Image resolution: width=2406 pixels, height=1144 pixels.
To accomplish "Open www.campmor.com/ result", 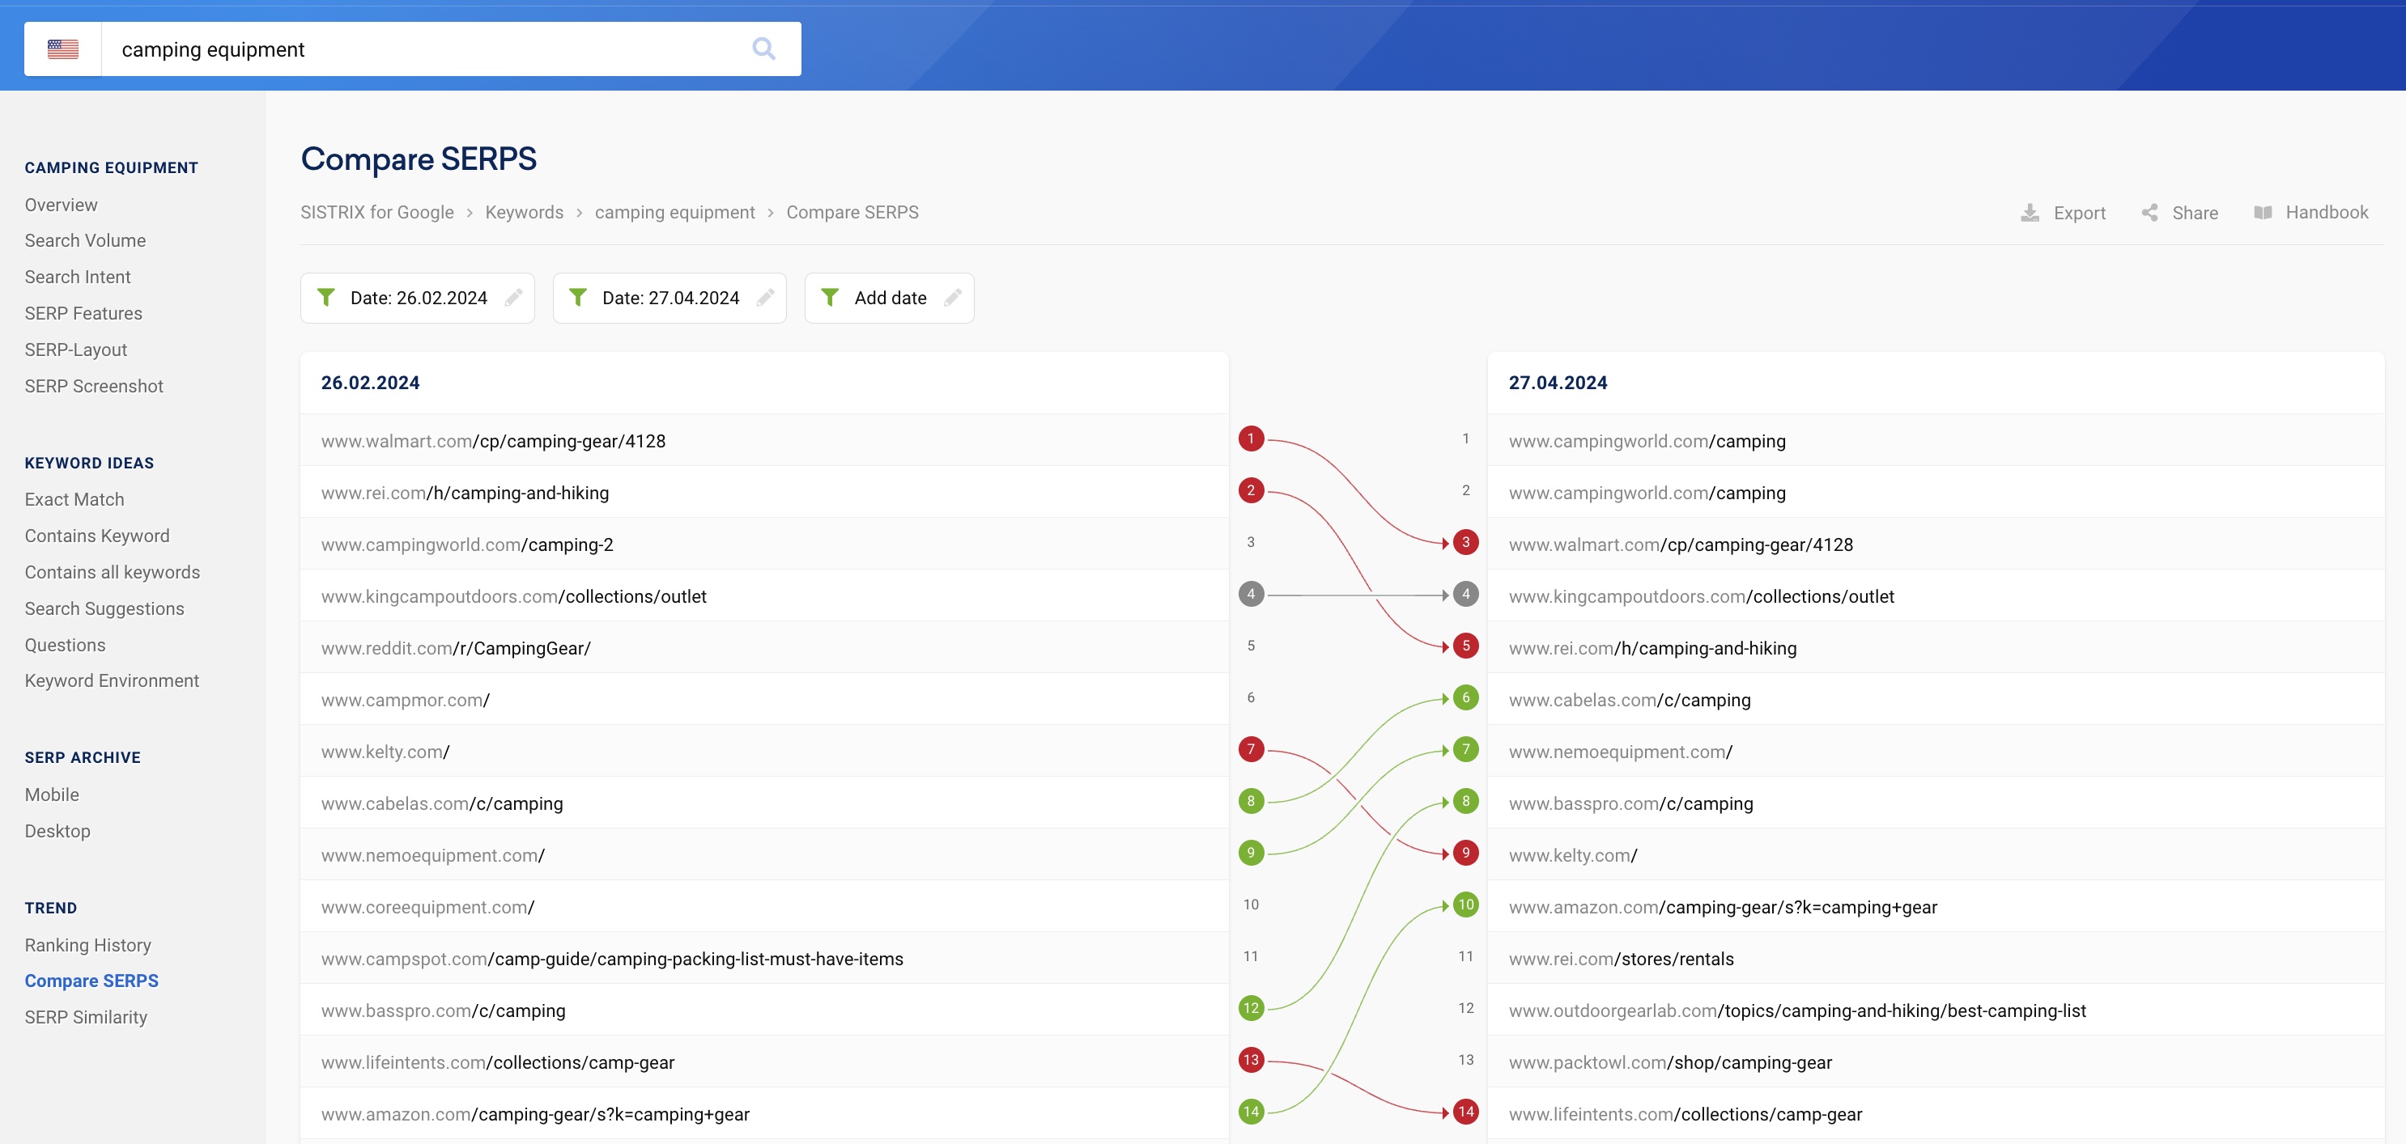I will coord(406,700).
